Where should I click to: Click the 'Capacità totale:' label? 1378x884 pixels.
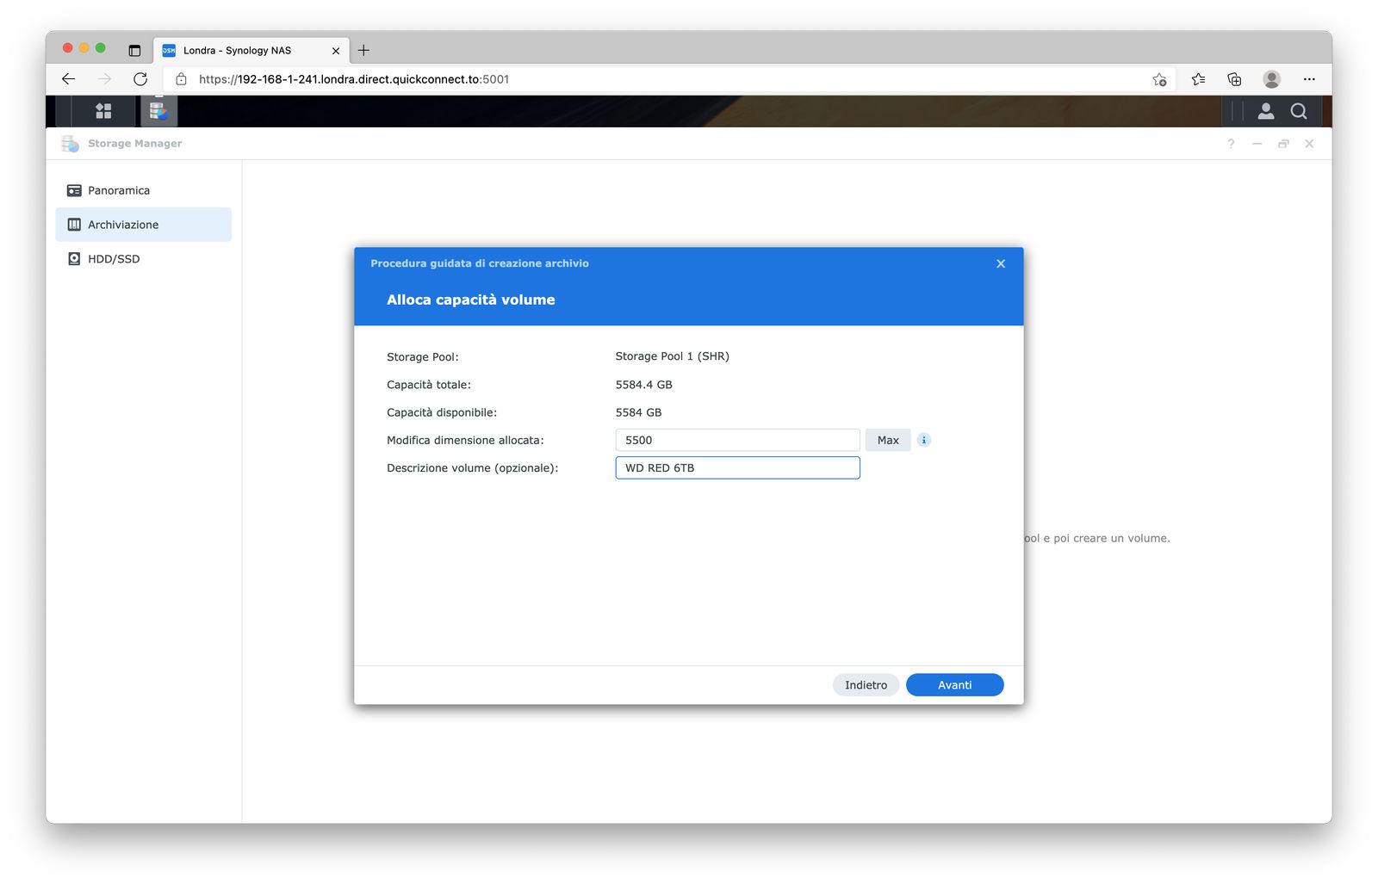point(429,385)
